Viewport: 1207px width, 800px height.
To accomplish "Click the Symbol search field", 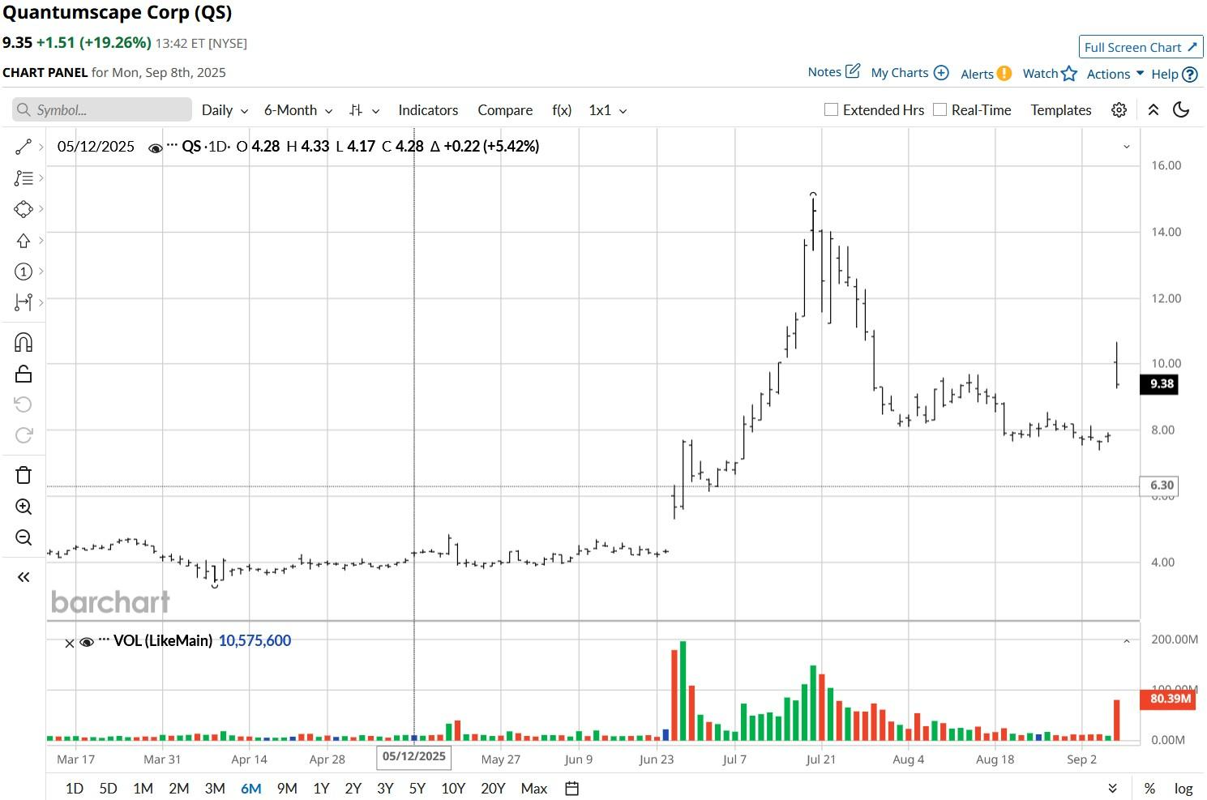I will (102, 110).
